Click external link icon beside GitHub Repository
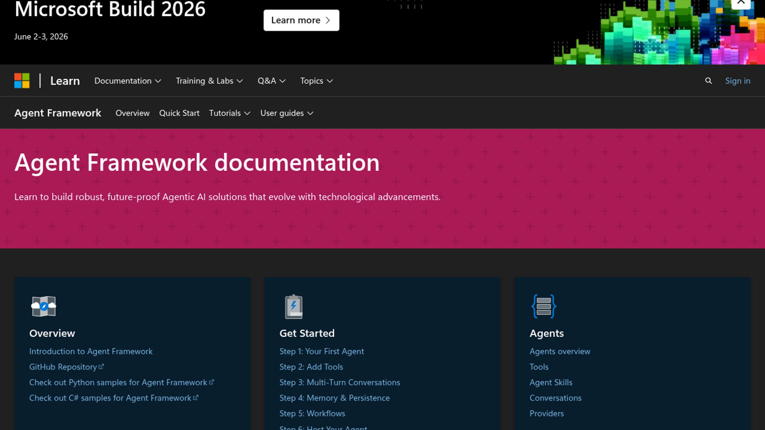Screen dimensions: 765x430 101,367
